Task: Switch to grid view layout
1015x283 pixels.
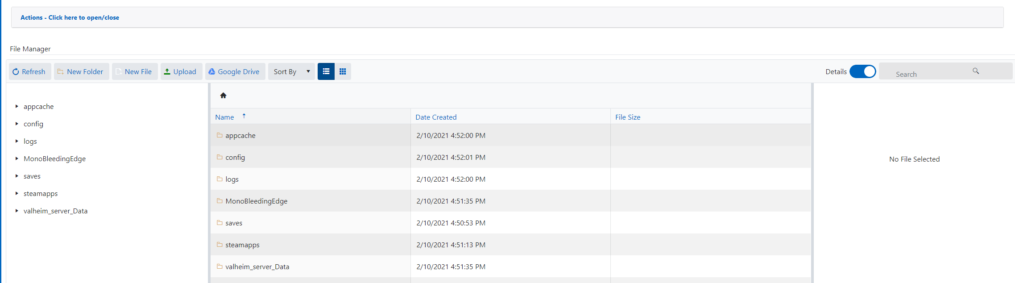Action: (x=343, y=71)
